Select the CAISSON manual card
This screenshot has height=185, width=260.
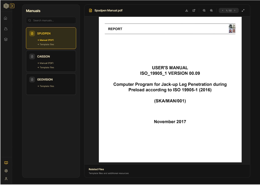click(x=51, y=57)
